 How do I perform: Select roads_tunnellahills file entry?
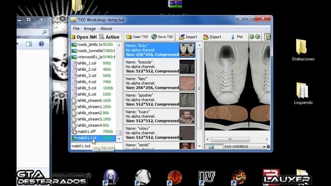(x=93, y=51)
